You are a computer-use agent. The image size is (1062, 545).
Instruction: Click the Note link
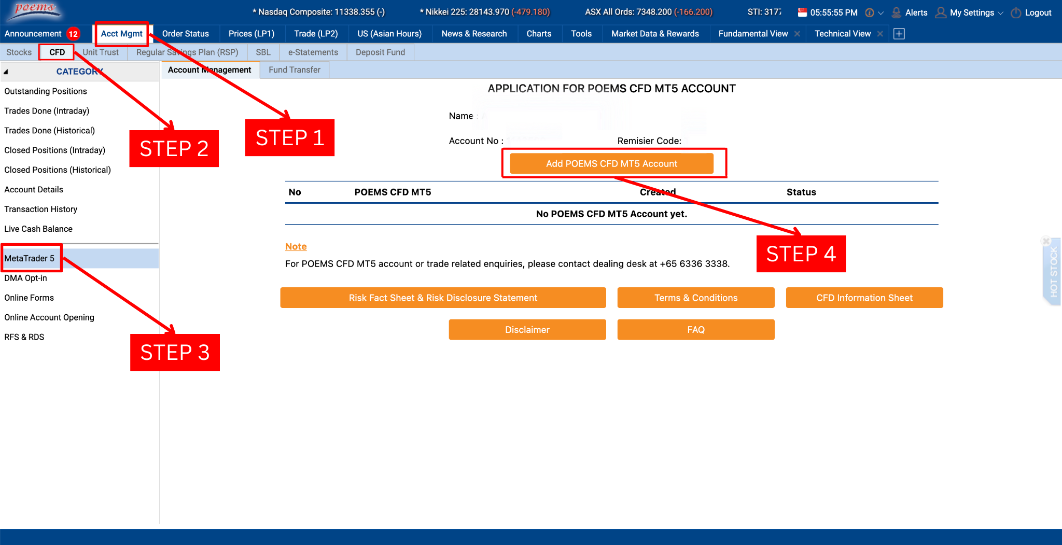(296, 246)
